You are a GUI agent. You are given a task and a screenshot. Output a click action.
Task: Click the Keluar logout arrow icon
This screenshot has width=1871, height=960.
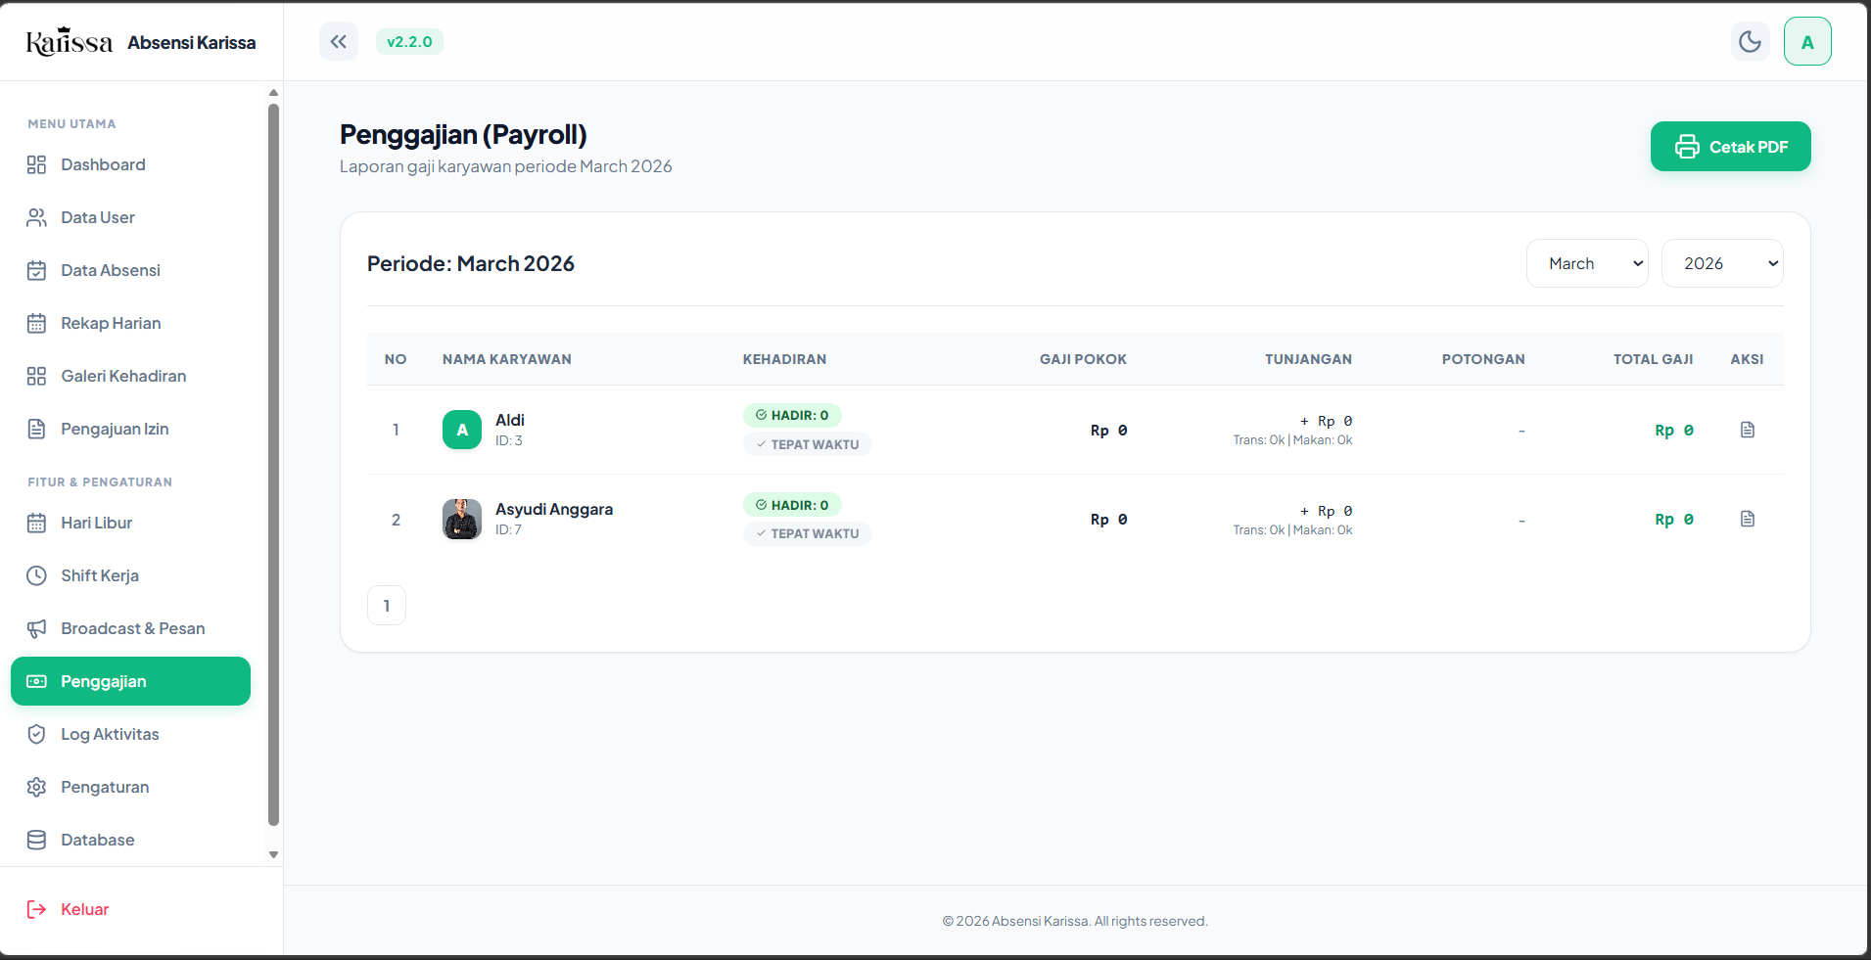[x=36, y=909]
